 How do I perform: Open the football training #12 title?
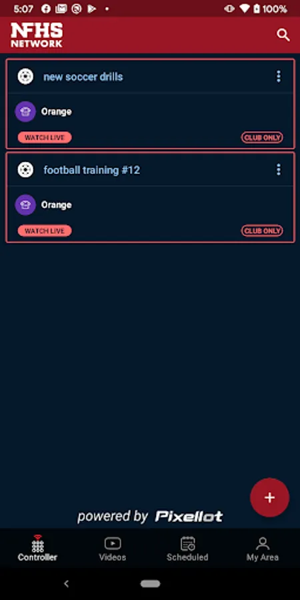[92, 170]
